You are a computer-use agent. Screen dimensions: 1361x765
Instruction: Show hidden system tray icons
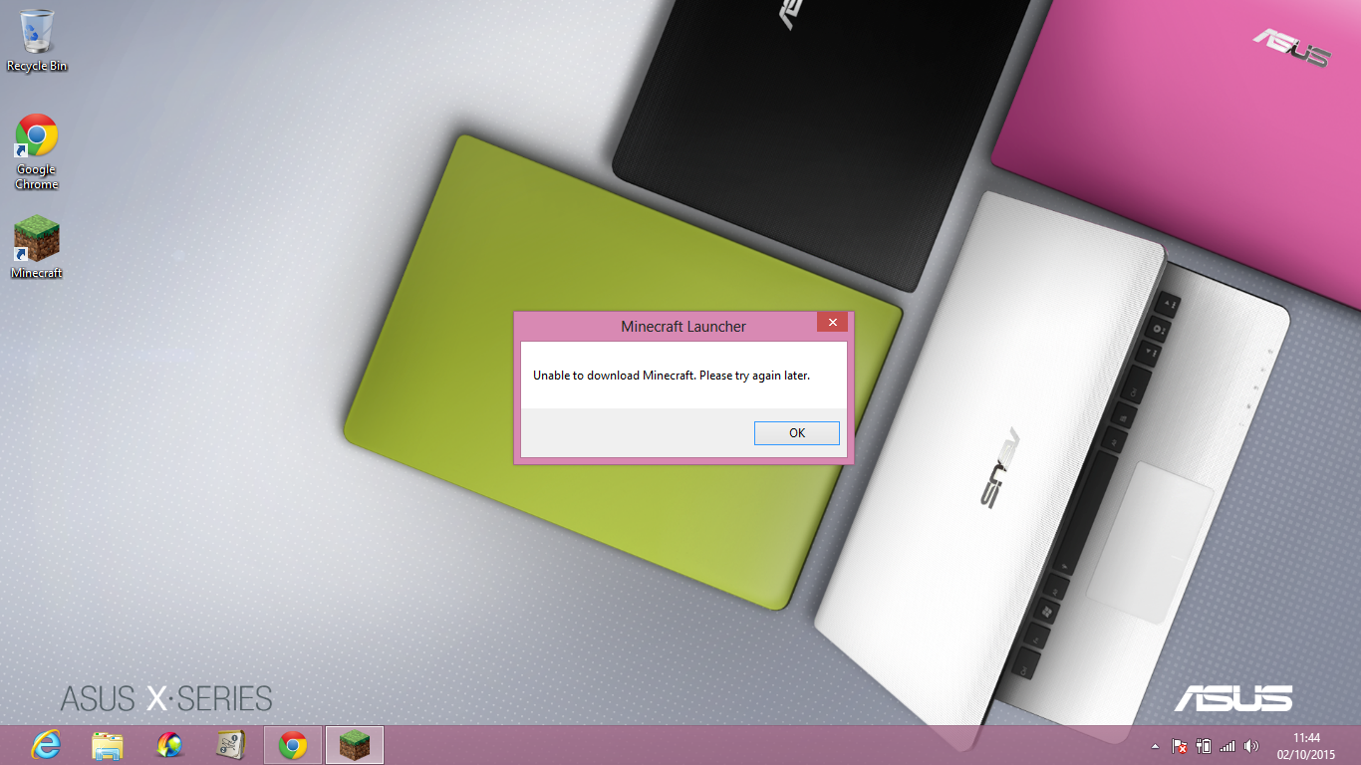(x=1156, y=746)
